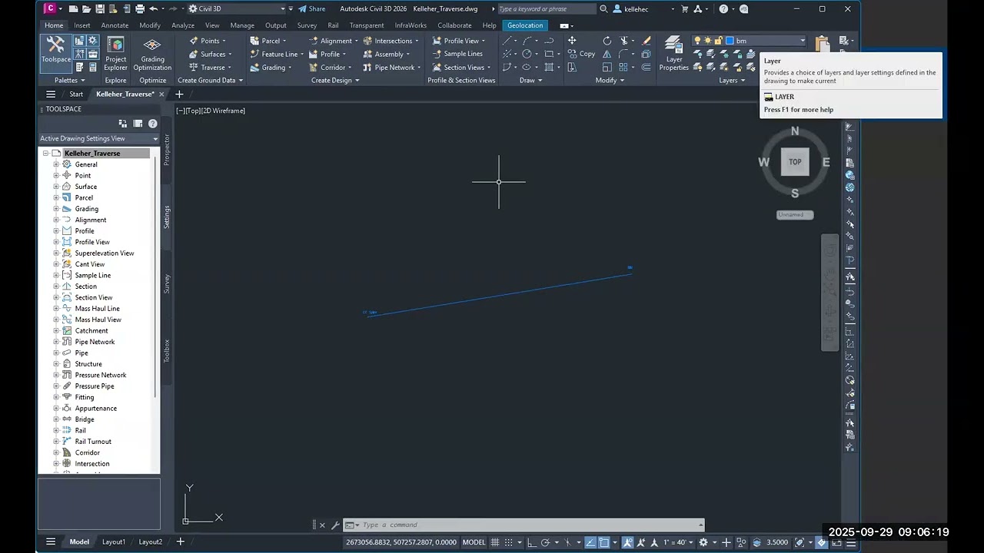Switch to Start document tab
984x553 pixels.
(x=76, y=94)
